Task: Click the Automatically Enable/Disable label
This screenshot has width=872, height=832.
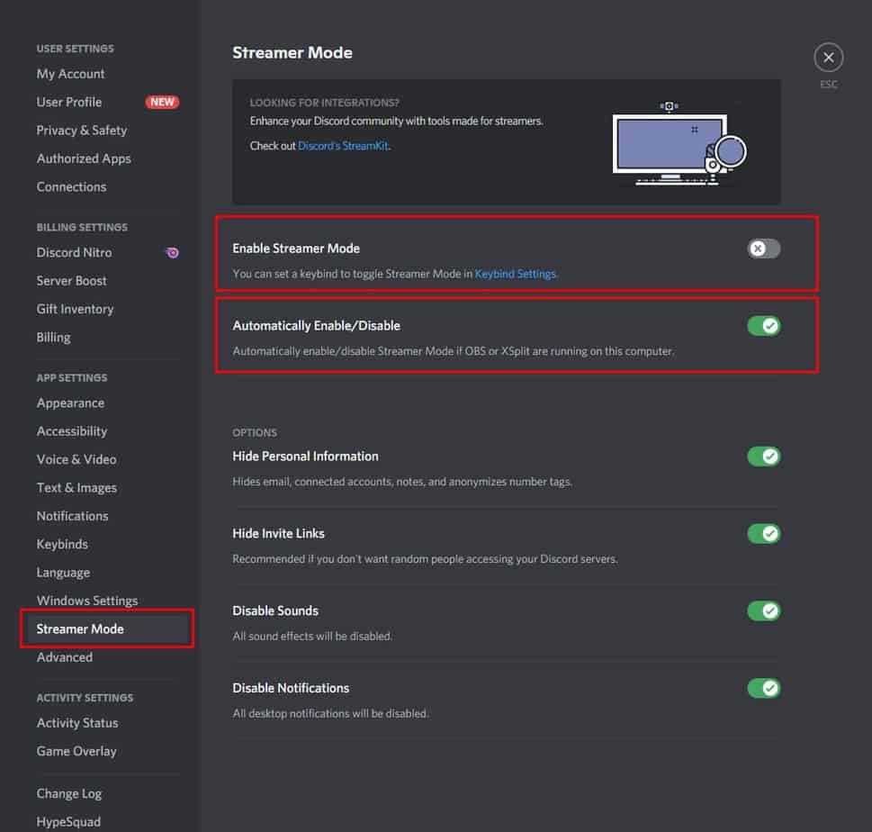Action: 316,326
